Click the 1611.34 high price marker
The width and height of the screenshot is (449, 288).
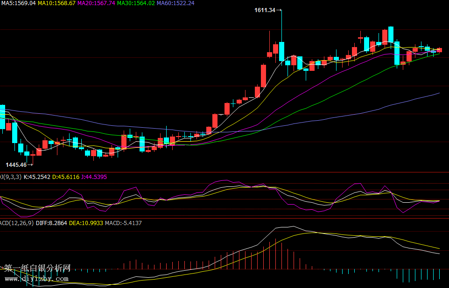click(x=265, y=10)
